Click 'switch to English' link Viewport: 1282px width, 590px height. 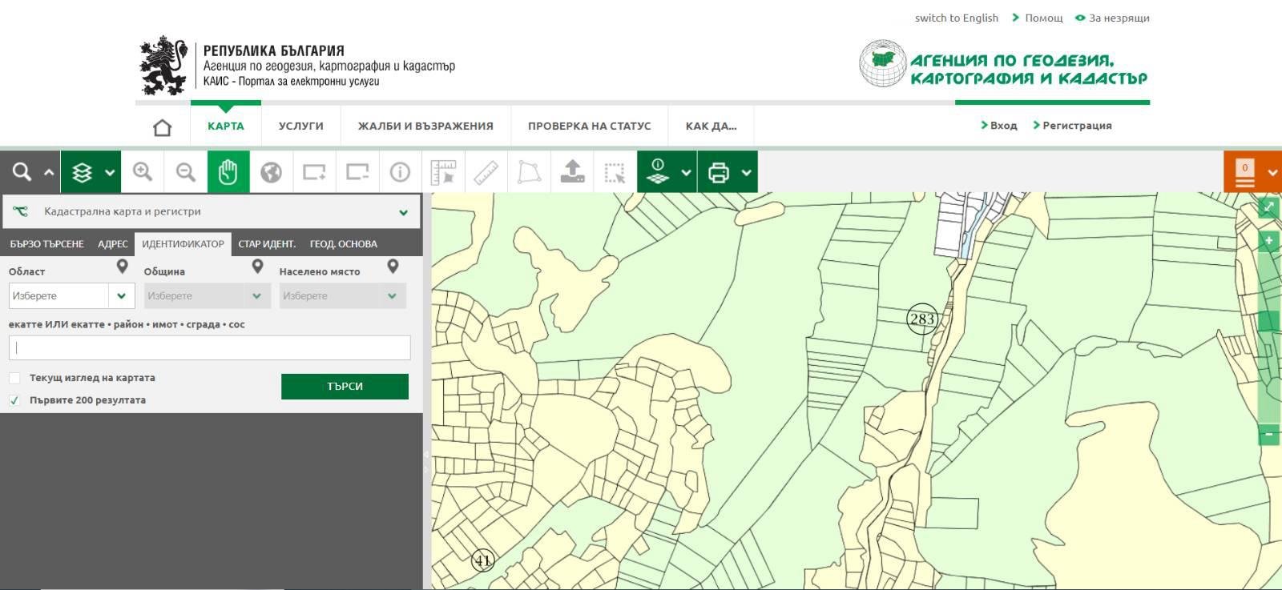[x=956, y=18]
